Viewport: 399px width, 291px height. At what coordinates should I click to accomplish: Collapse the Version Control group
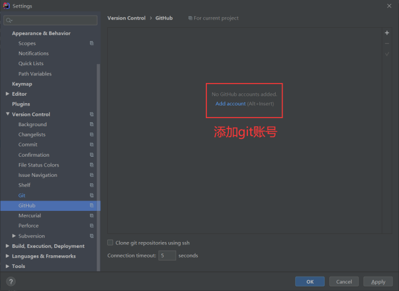[7, 114]
